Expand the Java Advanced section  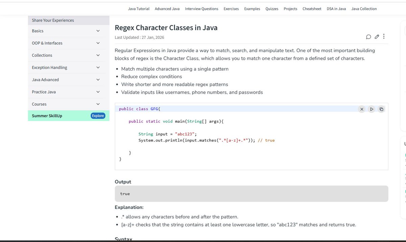coord(98,79)
